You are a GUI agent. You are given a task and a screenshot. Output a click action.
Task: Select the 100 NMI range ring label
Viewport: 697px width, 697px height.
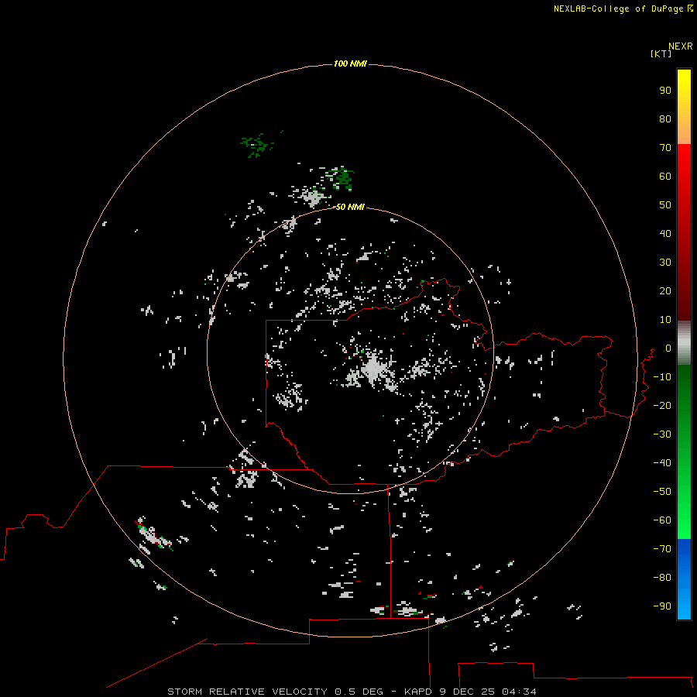click(350, 64)
